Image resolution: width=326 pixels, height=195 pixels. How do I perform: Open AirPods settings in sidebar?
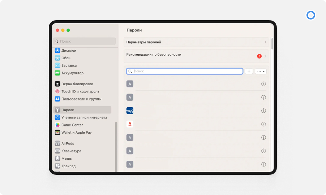click(x=68, y=143)
